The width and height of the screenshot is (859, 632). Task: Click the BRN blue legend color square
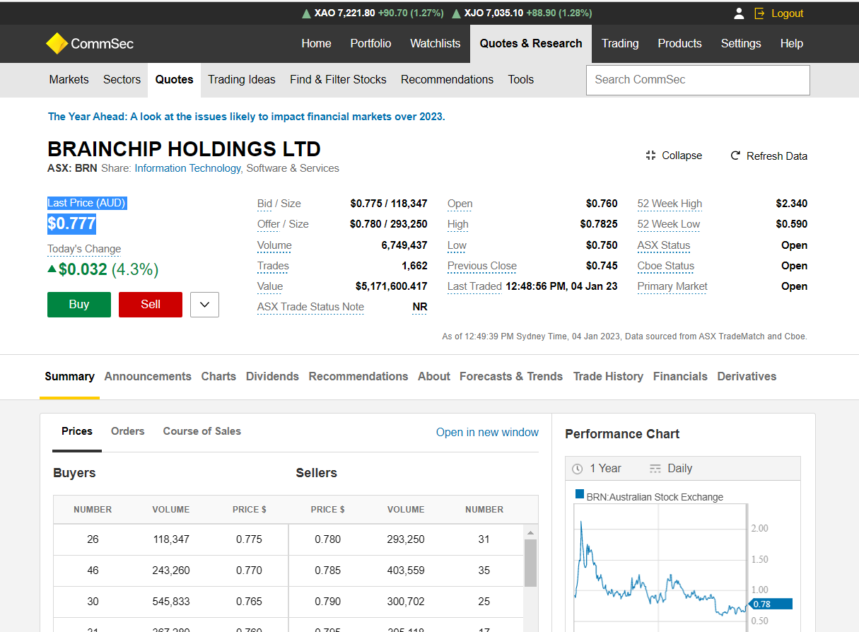[580, 495]
